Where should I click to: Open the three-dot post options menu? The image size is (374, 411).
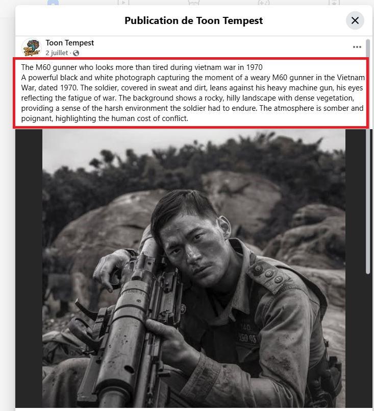[x=357, y=47]
